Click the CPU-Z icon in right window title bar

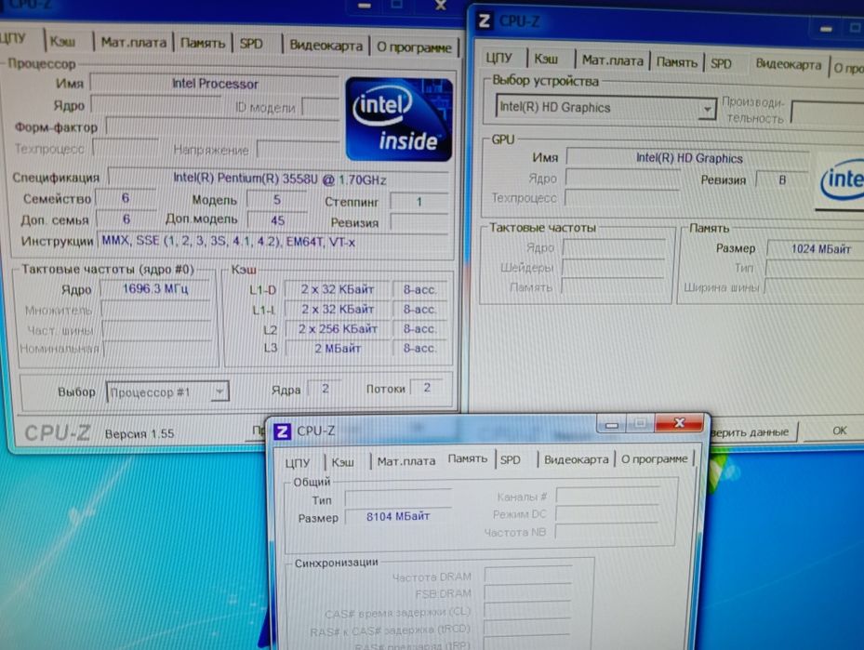pyautogui.click(x=485, y=21)
